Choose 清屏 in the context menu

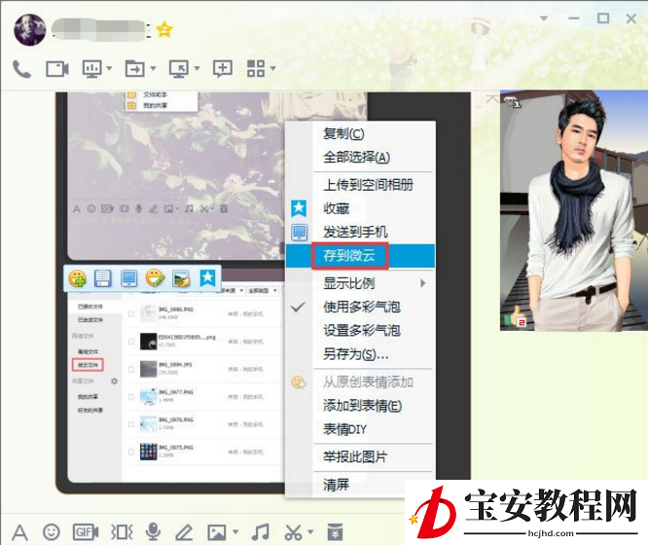point(337,485)
